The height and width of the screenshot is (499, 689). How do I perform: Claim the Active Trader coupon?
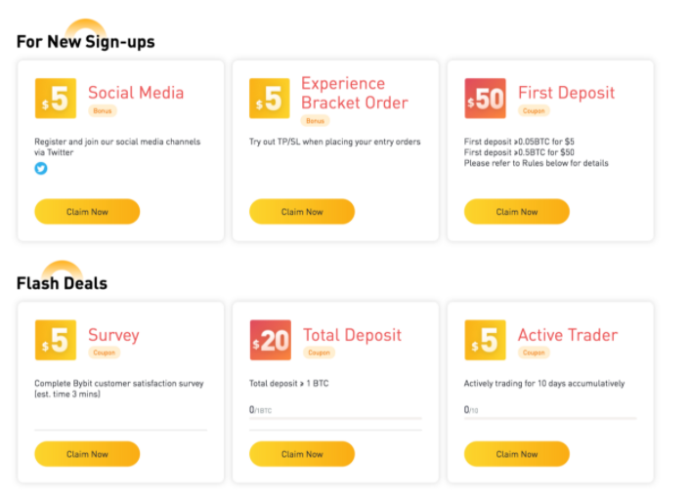point(517,454)
